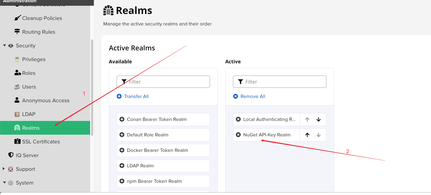
Task: Click the Transfer All link
Action: coord(136,97)
